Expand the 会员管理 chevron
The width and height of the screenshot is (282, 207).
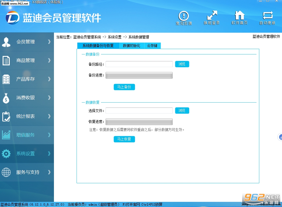pyautogui.click(x=49, y=42)
